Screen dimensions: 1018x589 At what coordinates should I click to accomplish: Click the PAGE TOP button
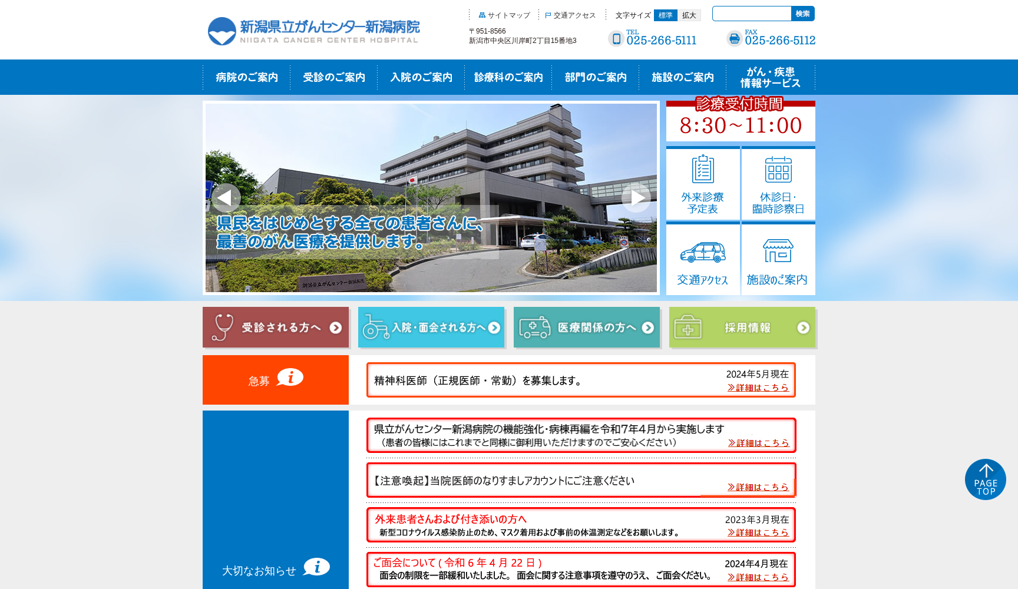coord(985,479)
